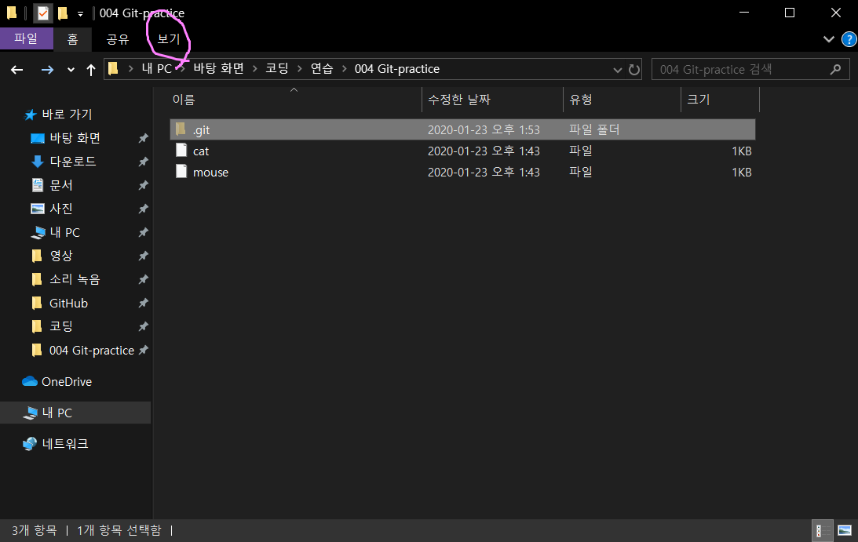Click 바탕 화면 in the address breadcrumb
The width and height of the screenshot is (858, 542).
click(218, 69)
